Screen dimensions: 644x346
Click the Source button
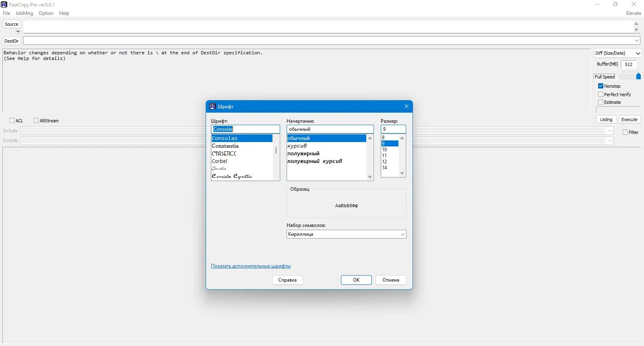coord(12,24)
